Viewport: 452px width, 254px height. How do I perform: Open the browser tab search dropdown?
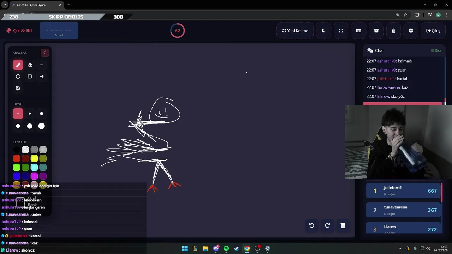pos(4,5)
